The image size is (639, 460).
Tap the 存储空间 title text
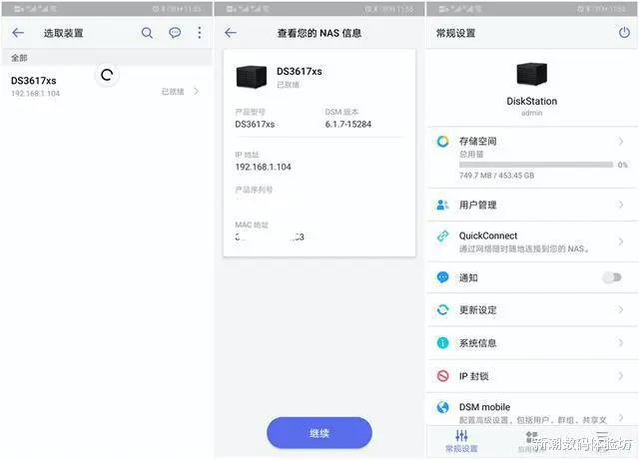[477, 142]
